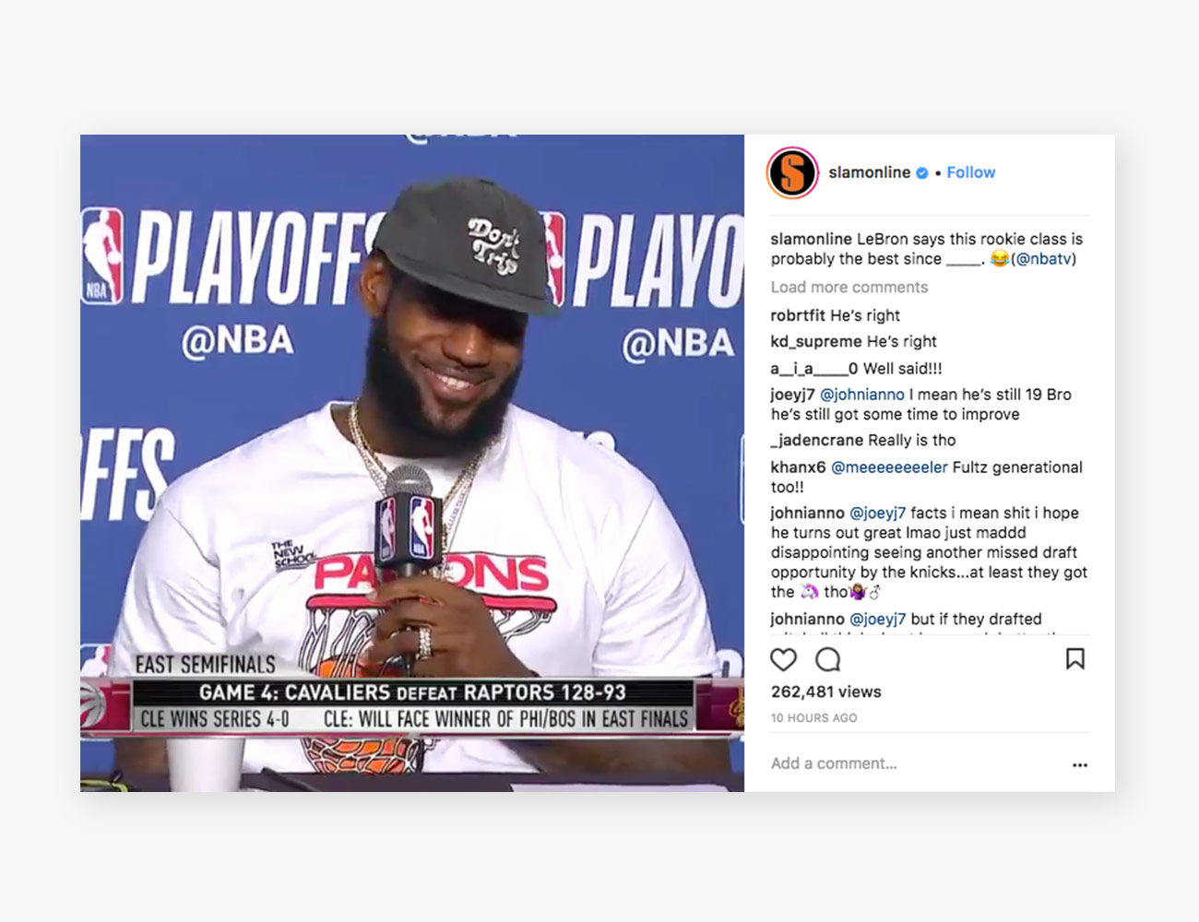Click the 10 hours ago timestamp
This screenshot has height=922, width=1199.
pyautogui.click(x=813, y=717)
